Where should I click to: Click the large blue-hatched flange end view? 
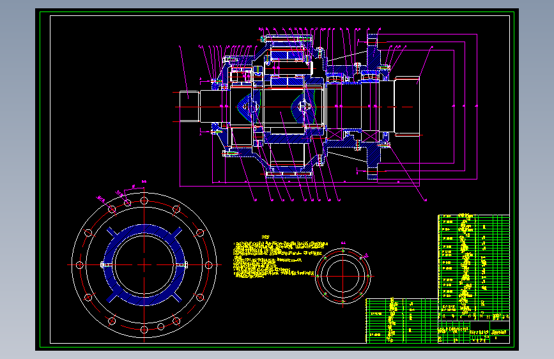[x=144, y=265]
